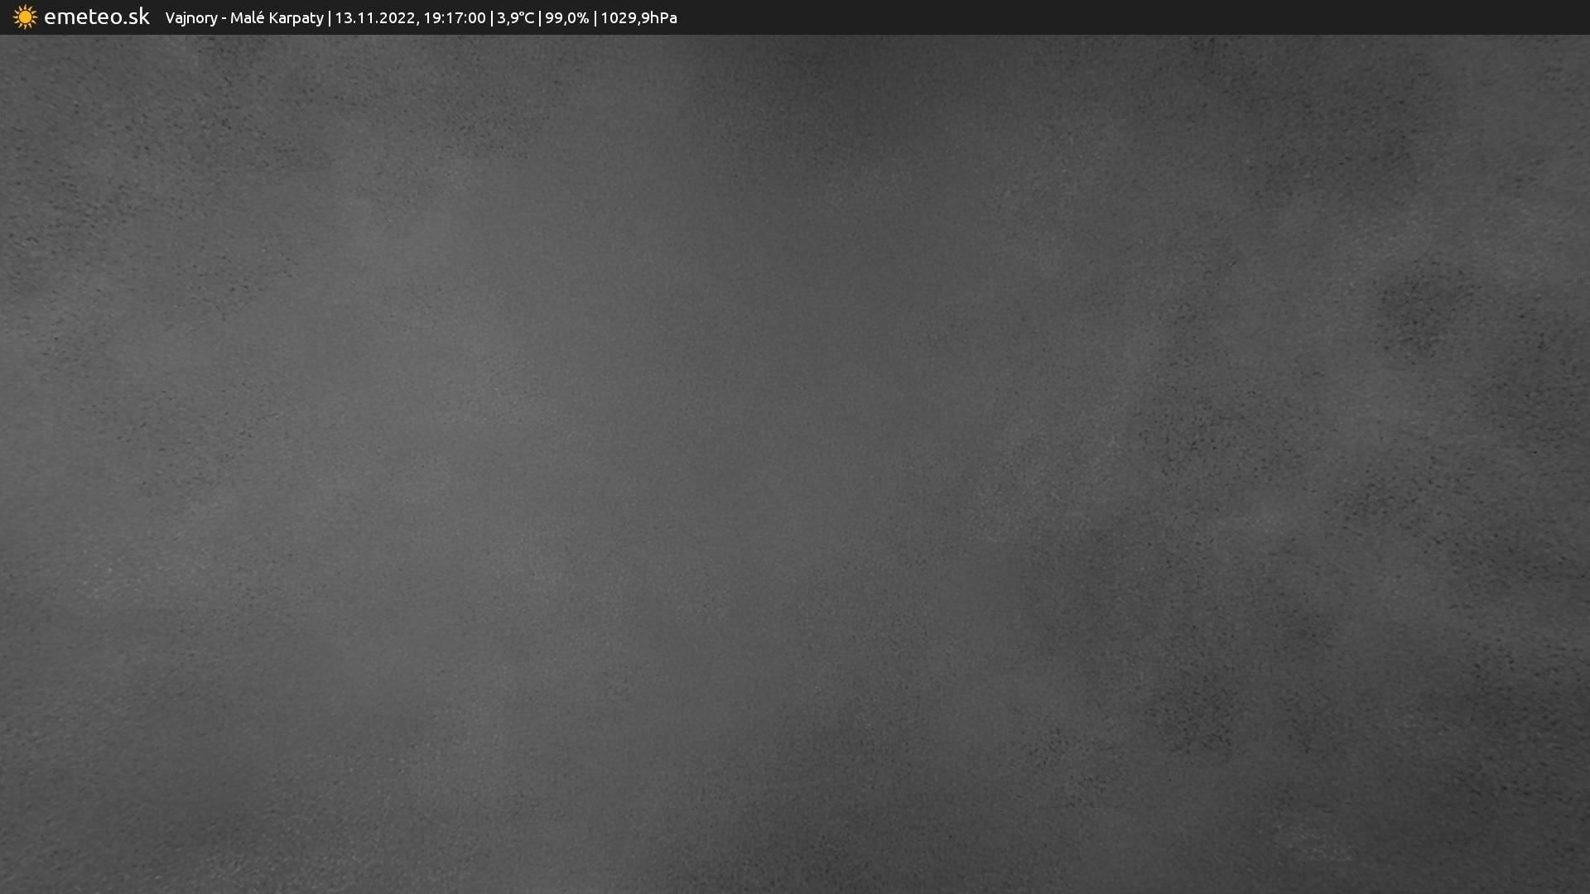Click the temperature reading 3,9°C

(515, 18)
